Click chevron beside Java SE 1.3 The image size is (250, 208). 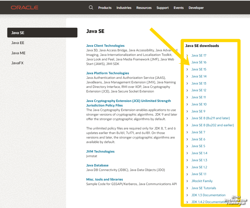[187, 160]
